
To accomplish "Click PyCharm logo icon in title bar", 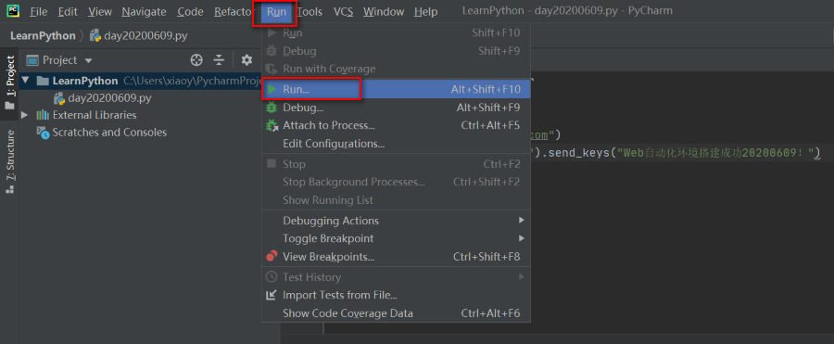I will coord(13,10).
